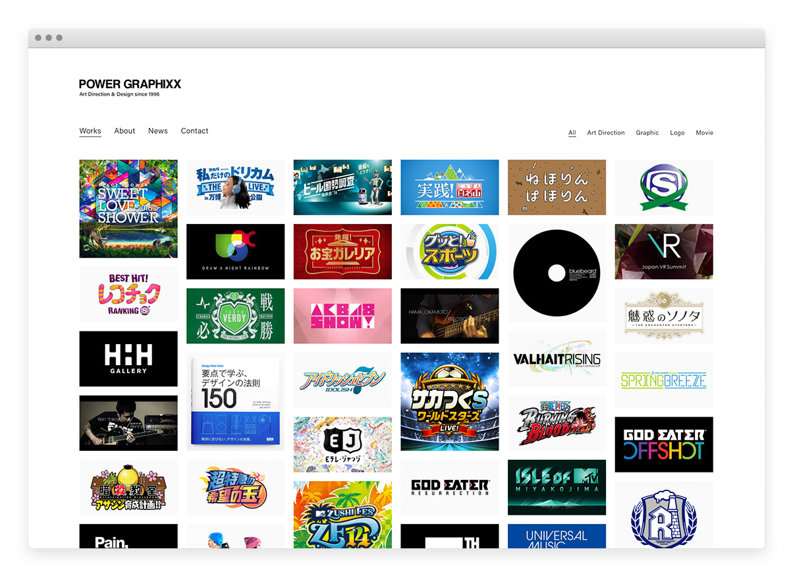View the ISLE of MTV Miyakojima work
This screenshot has height=576, width=793.
(556, 486)
